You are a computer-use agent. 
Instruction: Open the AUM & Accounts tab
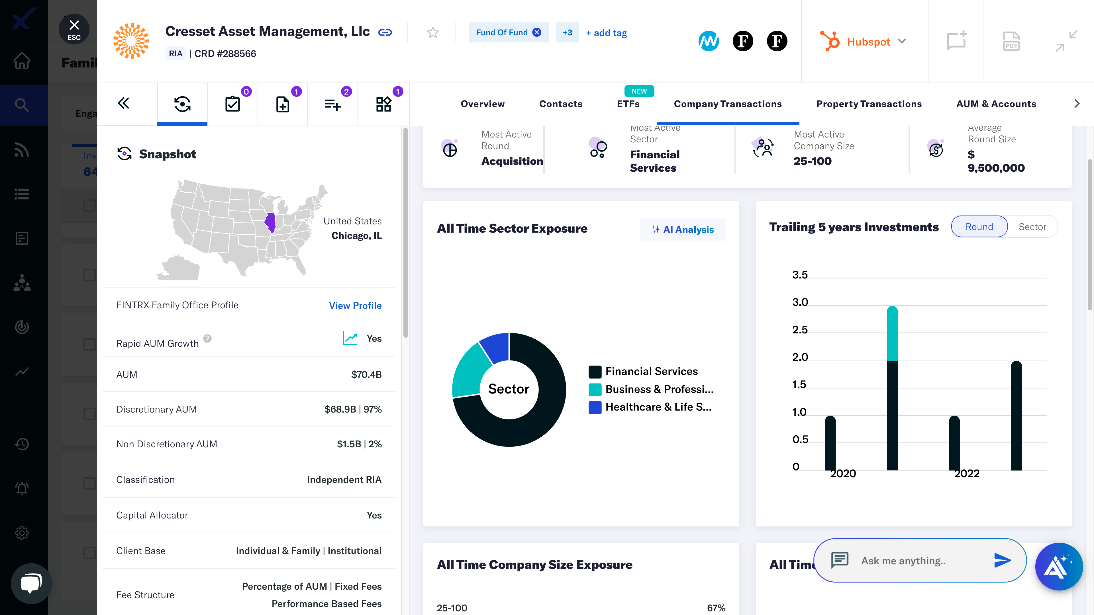tap(996, 104)
